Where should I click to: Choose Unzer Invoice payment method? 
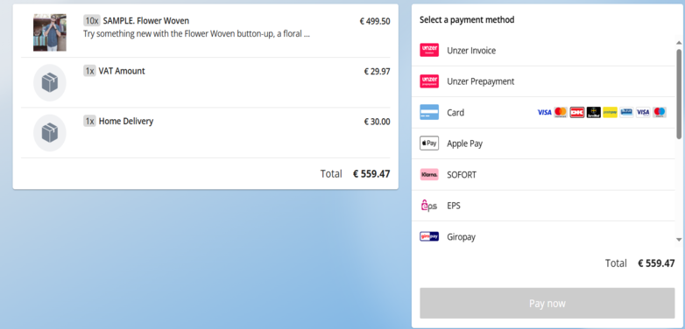click(x=544, y=51)
